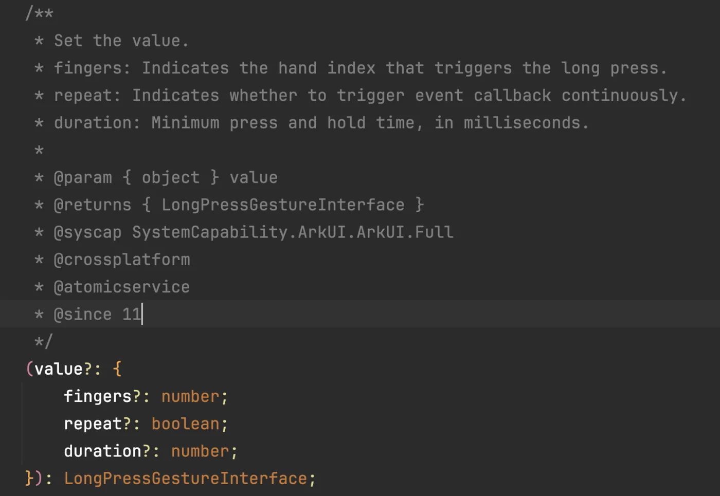Click the @syscap tag
Image resolution: width=720 pixels, height=496 pixels.
click(87, 232)
